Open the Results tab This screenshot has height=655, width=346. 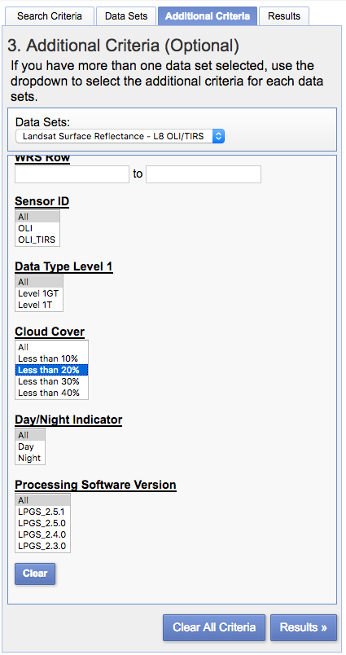[x=284, y=16]
